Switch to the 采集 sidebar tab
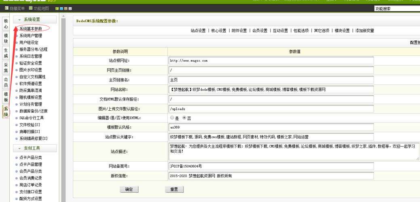This screenshot has width=420, height=202. [6, 68]
